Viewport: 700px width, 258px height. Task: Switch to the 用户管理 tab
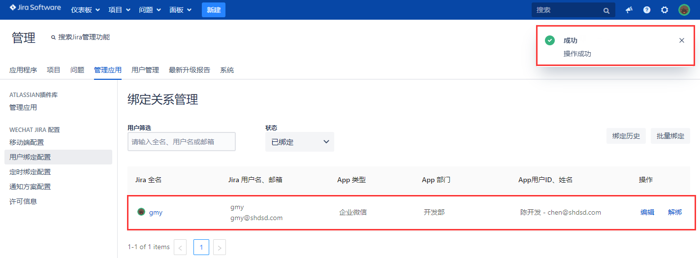145,70
